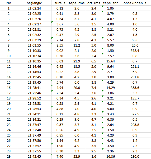This screenshot has width=151, height=159.
Task: Click the interval cell 6.9
Action: [x=135, y=72]
